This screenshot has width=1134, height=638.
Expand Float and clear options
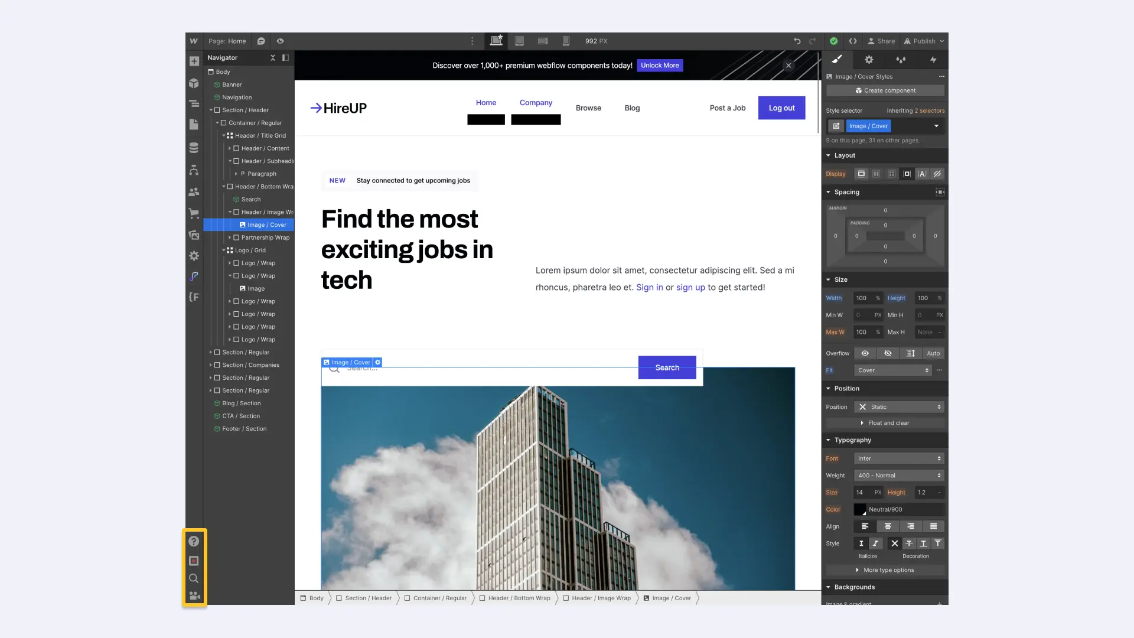pyautogui.click(x=885, y=423)
